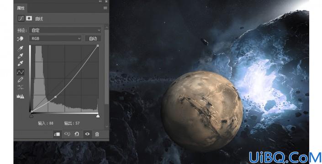The width and height of the screenshot is (322, 164).
Task: Pick the gray point eyedropper
Action: coord(21,56)
